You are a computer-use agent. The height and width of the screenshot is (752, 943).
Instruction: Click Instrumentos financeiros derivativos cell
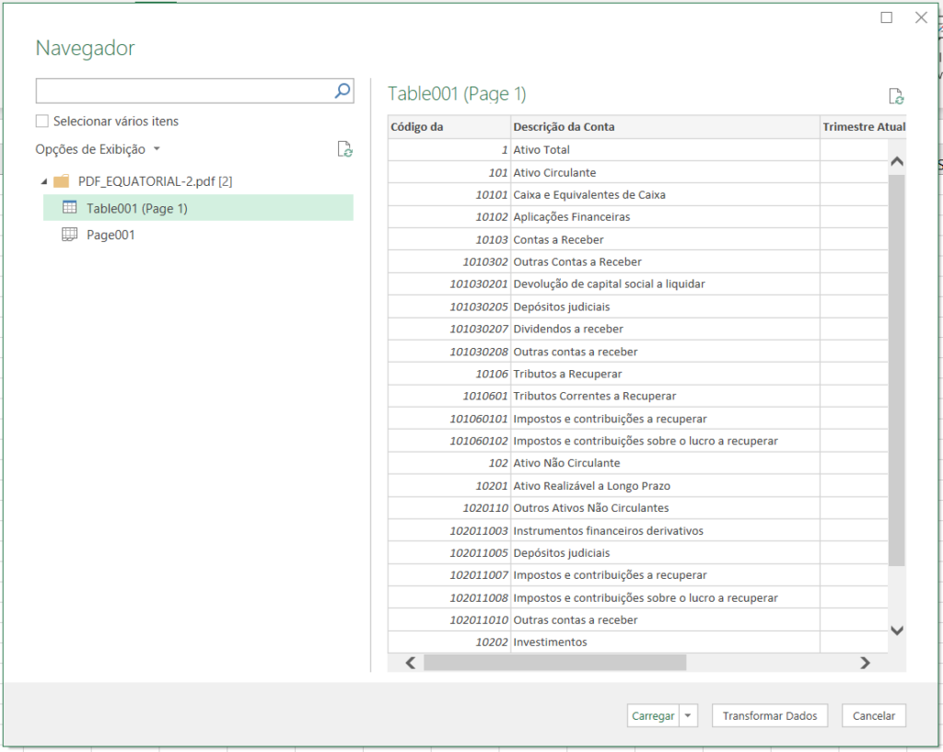(665, 531)
